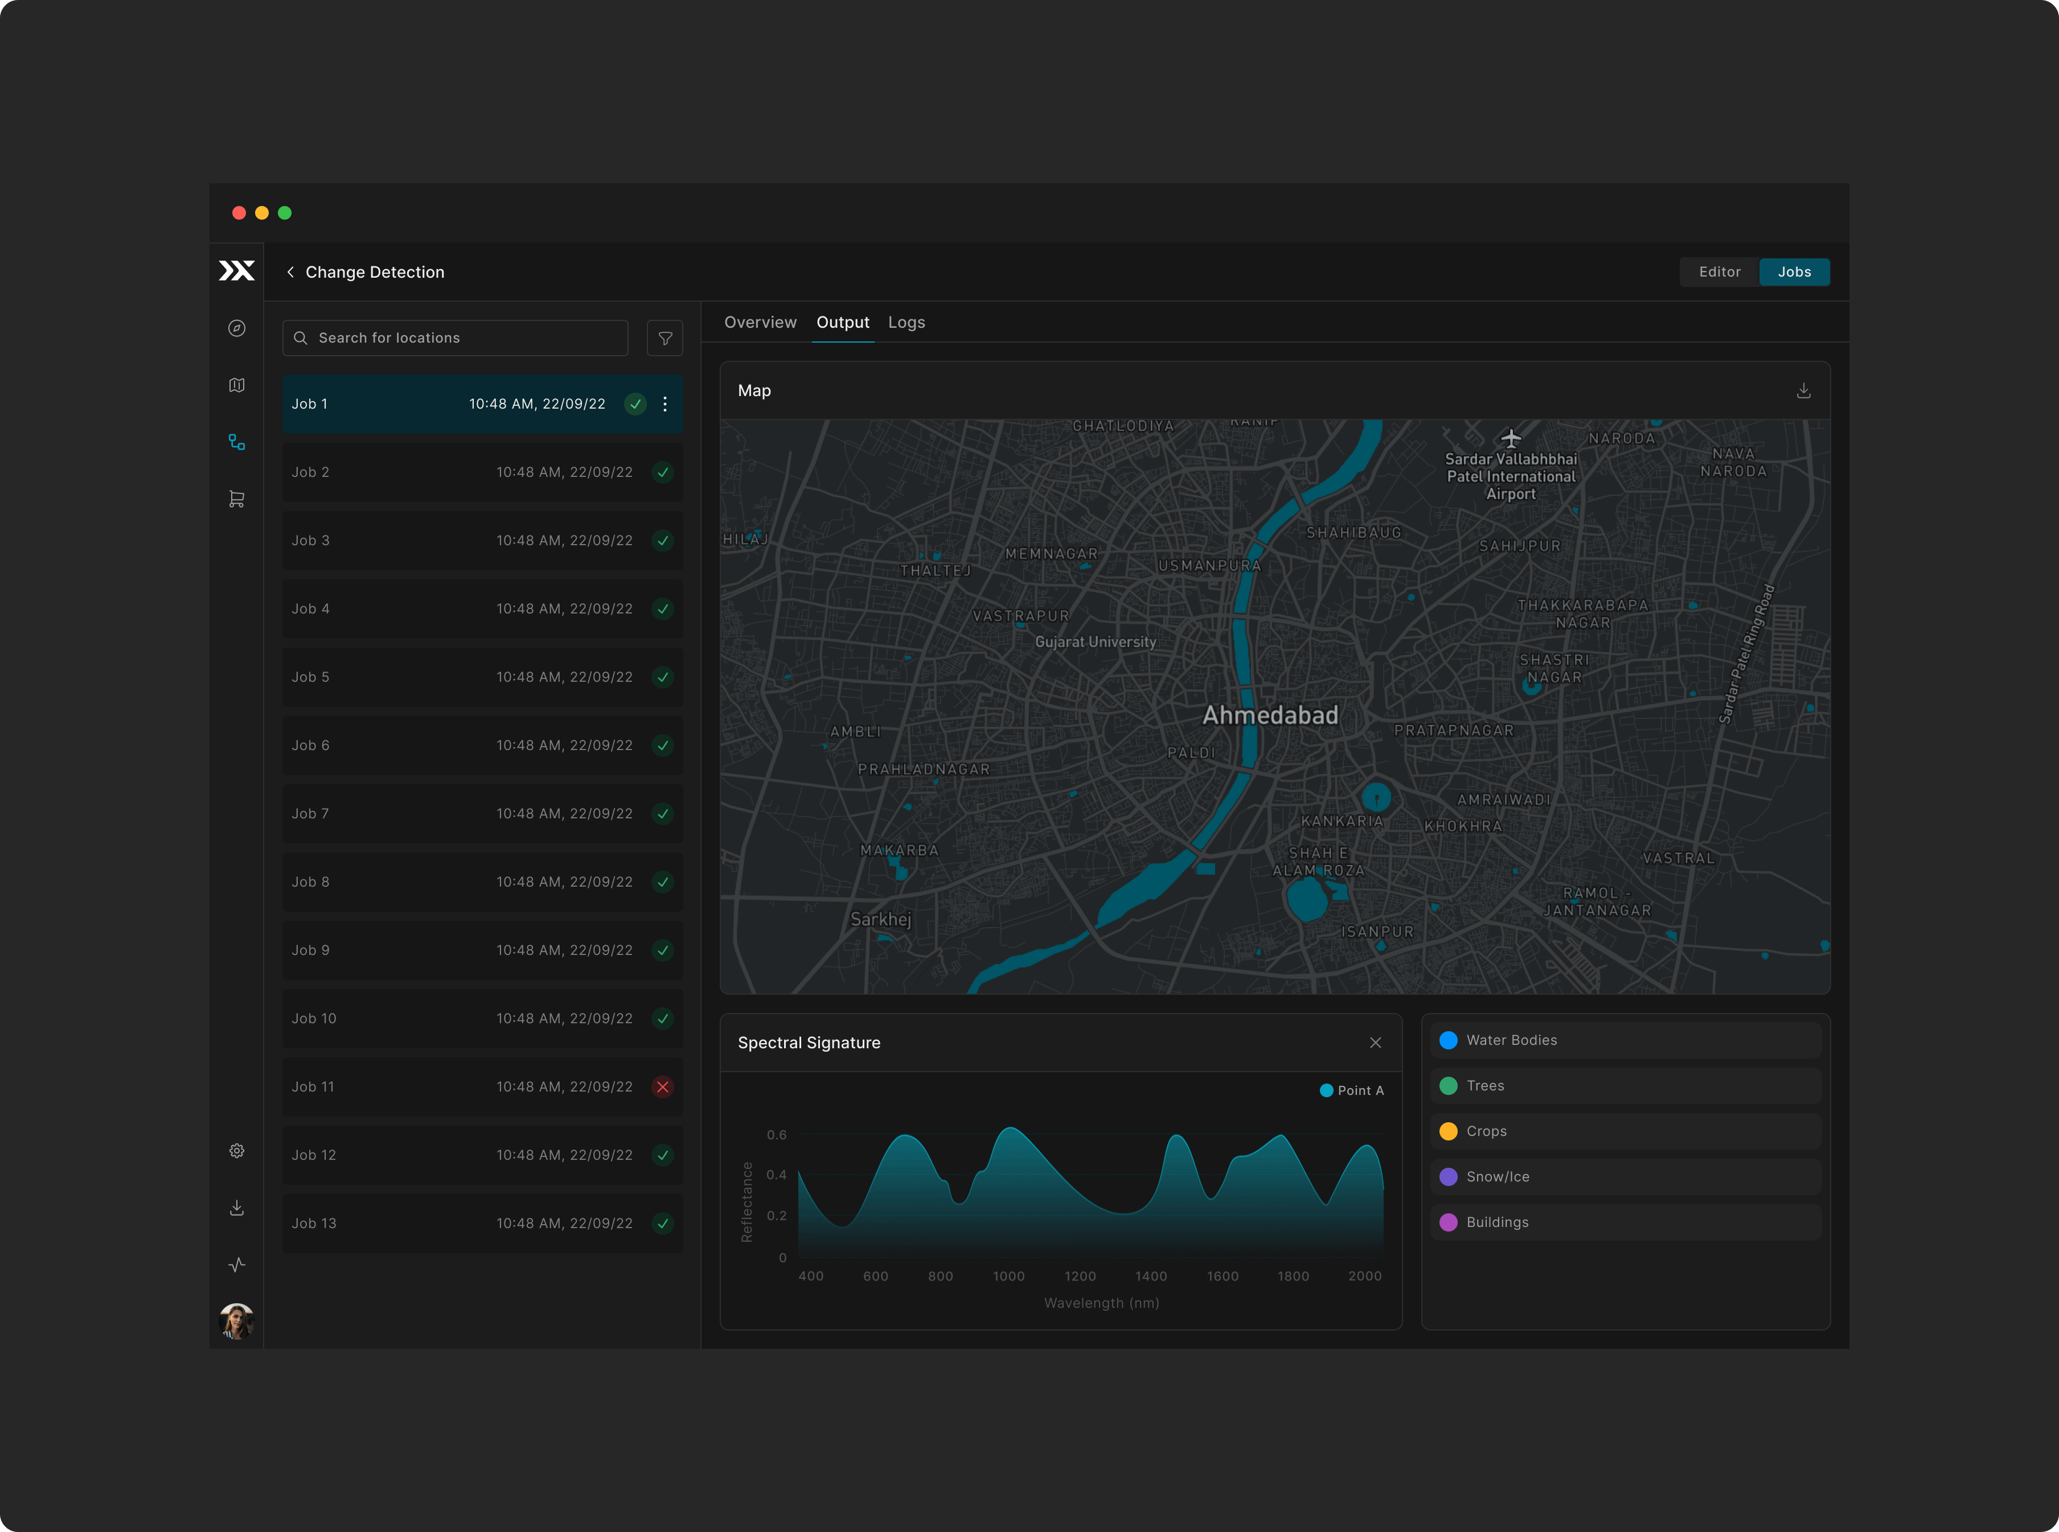Click the filter funnel icon
The height and width of the screenshot is (1532, 2059).
click(665, 339)
